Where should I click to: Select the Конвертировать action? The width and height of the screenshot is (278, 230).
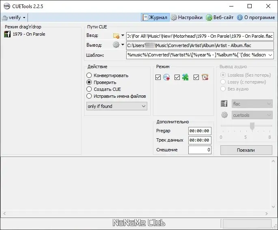pyautogui.click(x=108, y=75)
